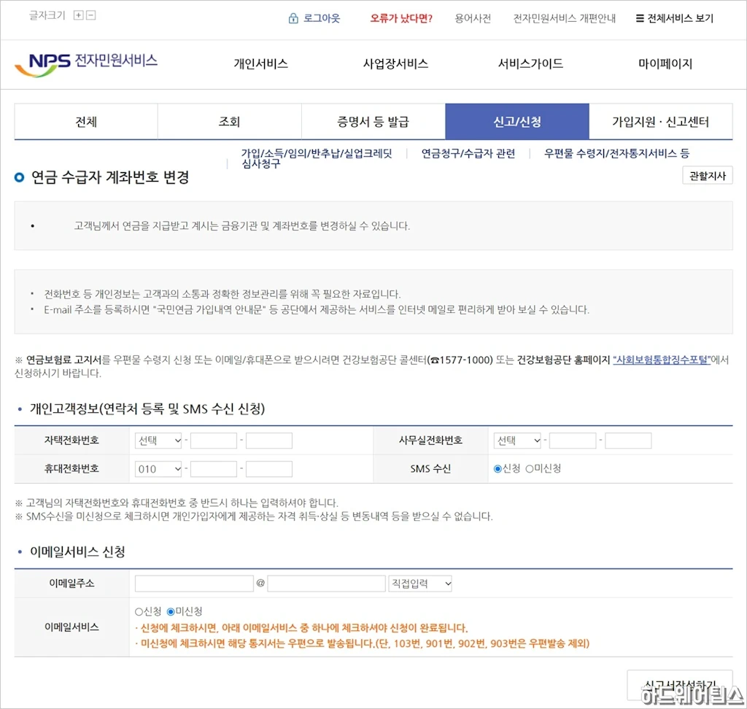Click the 사무실전화번호 middle number field
The image size is (747, 709).
tap(573, 441)
